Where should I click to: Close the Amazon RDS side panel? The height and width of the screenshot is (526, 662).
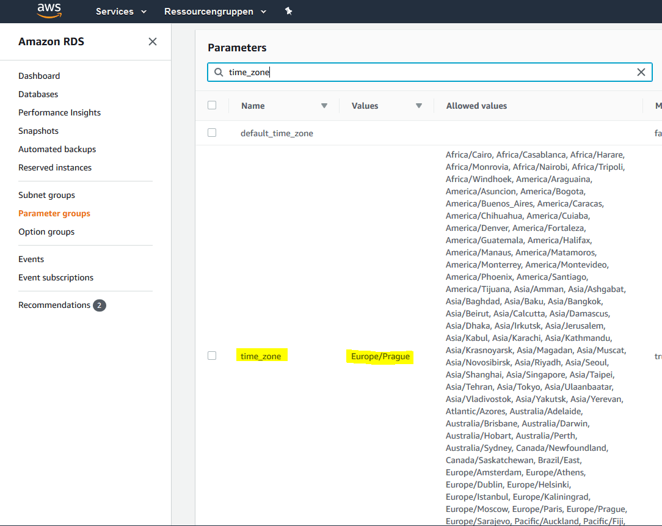153,41
